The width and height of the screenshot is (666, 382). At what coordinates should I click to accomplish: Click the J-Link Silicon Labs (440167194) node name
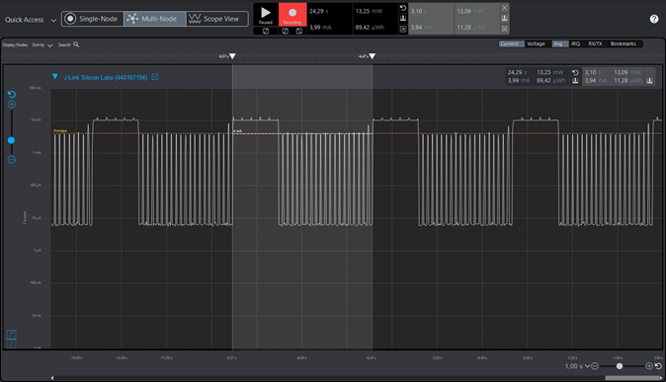pos(106,77)
